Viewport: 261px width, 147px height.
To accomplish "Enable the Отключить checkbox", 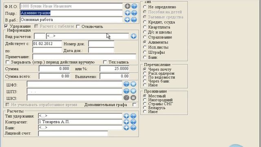I will (78, 26).
